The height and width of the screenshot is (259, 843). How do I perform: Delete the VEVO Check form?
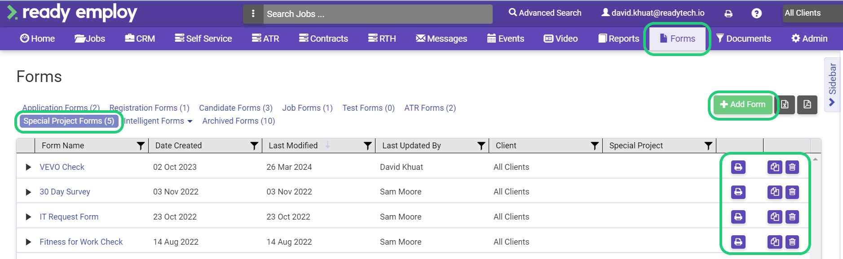tap(792, 167)
